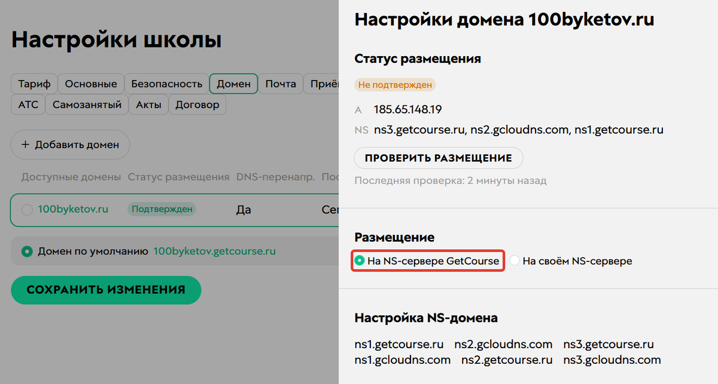
Task: Click ns2.getcourse.ru in NS settings list
Action: (x=507, y=360)
